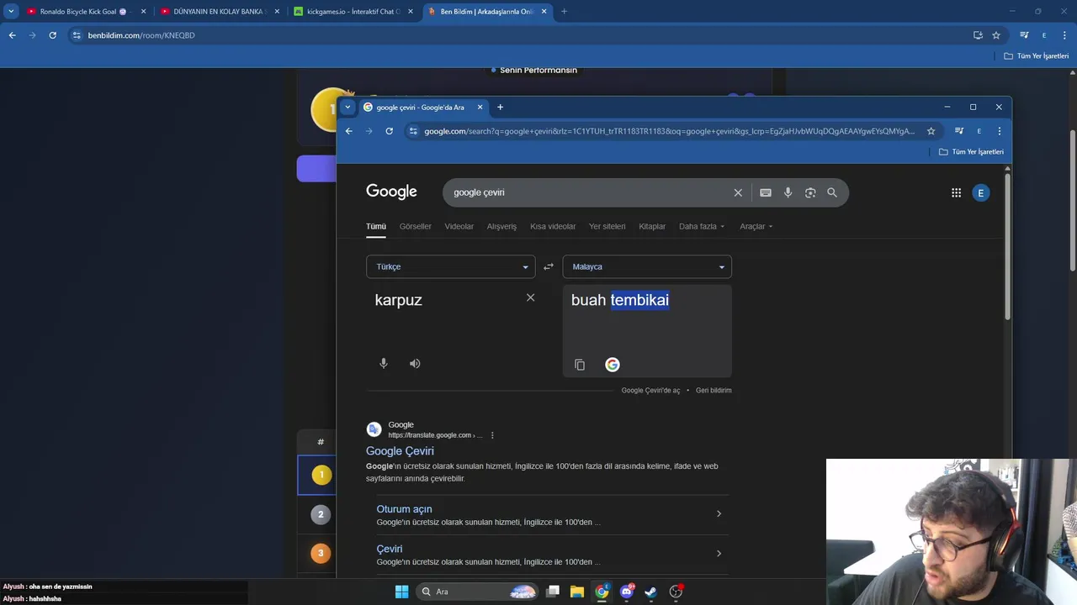Bookmark the Google search page with the star
Screen dimensions: 1077x605
tap(931, 131)
